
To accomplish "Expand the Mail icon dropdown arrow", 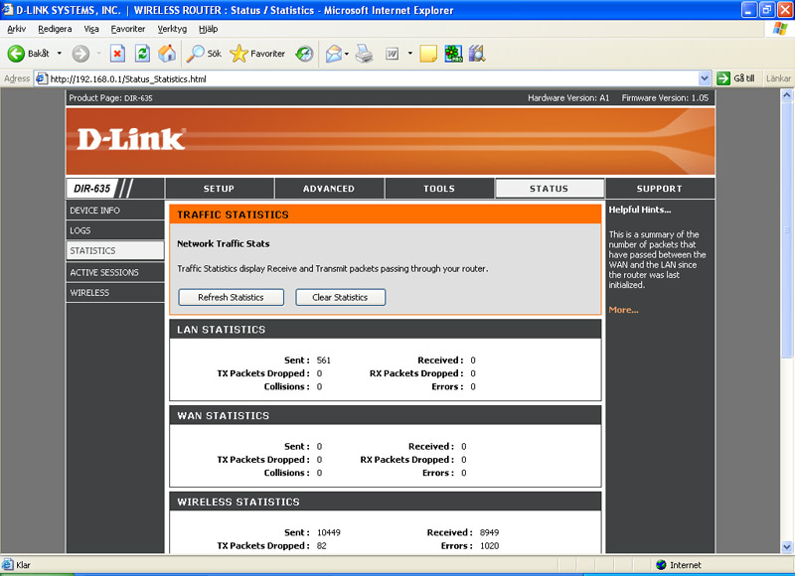I will point(347,54).
